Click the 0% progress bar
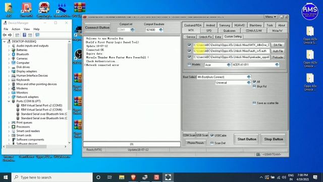The height and width of the screenshot is (182, 323). [x=132, y=144]
